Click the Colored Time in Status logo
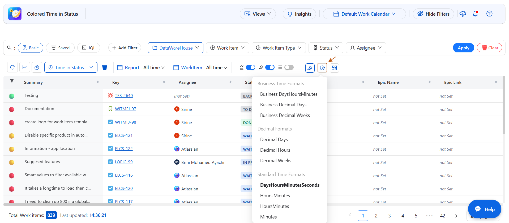Screen dimensions: 509x223 (15, 14)
